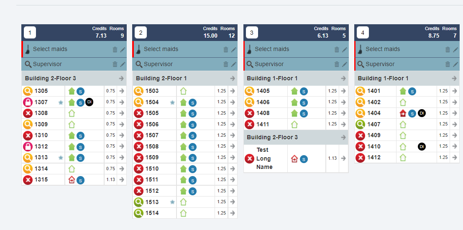Screen dimensions: 463x230
Task: Select the Test Long Name room entry
Action: (x=264, y=158)
